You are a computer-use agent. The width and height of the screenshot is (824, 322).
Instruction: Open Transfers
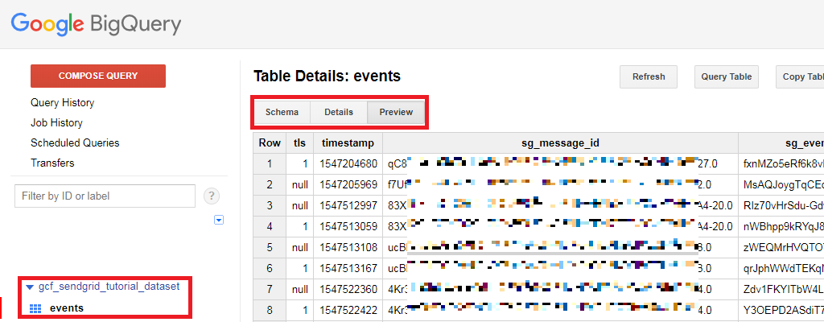[x=52, y=163]
